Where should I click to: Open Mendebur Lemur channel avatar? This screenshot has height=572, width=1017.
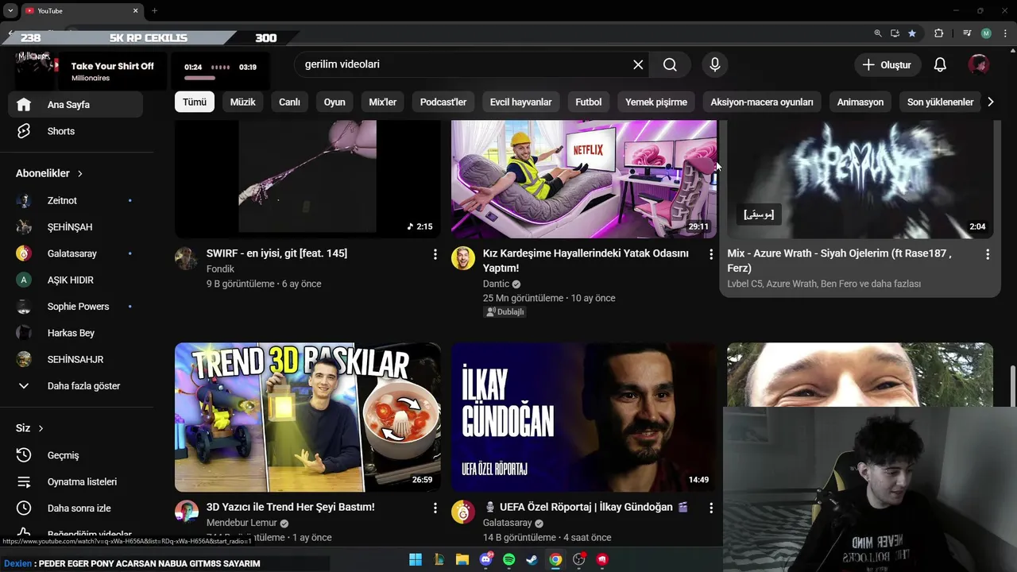click(x=187, y=512)
